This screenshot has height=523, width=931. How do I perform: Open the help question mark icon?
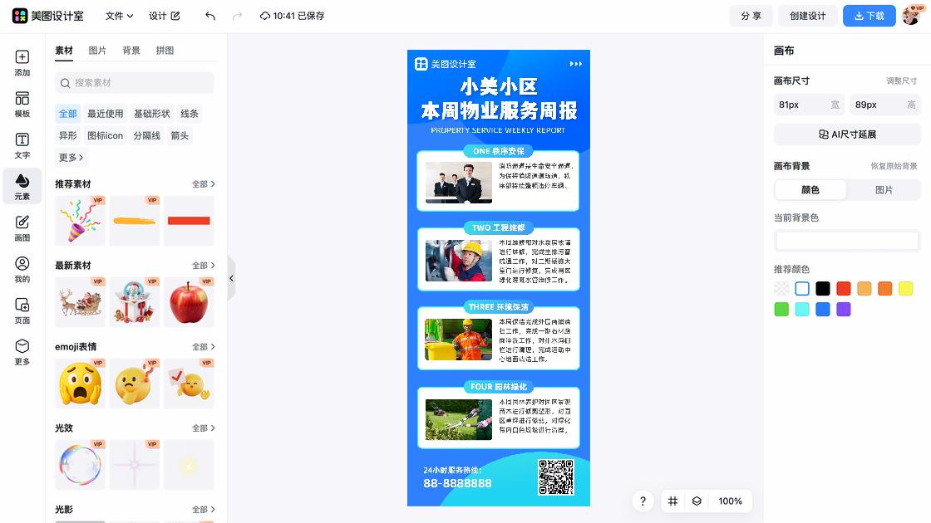[x=643, y=501]
